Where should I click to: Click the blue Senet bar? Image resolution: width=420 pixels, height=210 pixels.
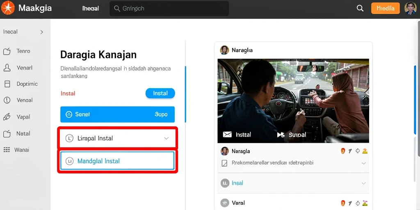pyautogui.click(x=117, y=114)
